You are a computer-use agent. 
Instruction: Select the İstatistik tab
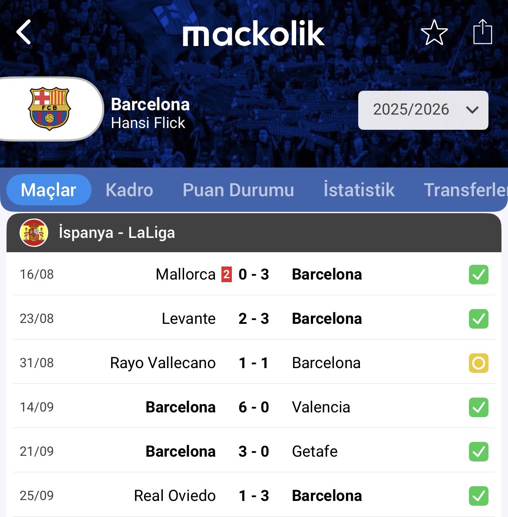pos(359,189)
